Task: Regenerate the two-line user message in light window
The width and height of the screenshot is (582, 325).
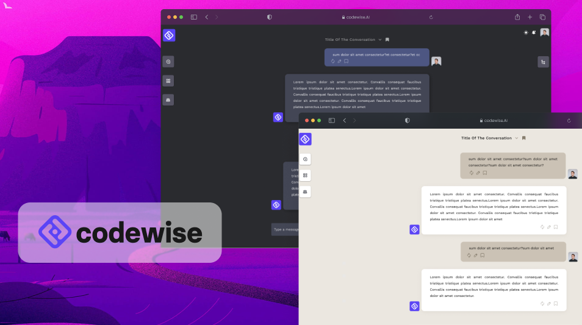Action: pyautogui.click(x=472, y=173)
